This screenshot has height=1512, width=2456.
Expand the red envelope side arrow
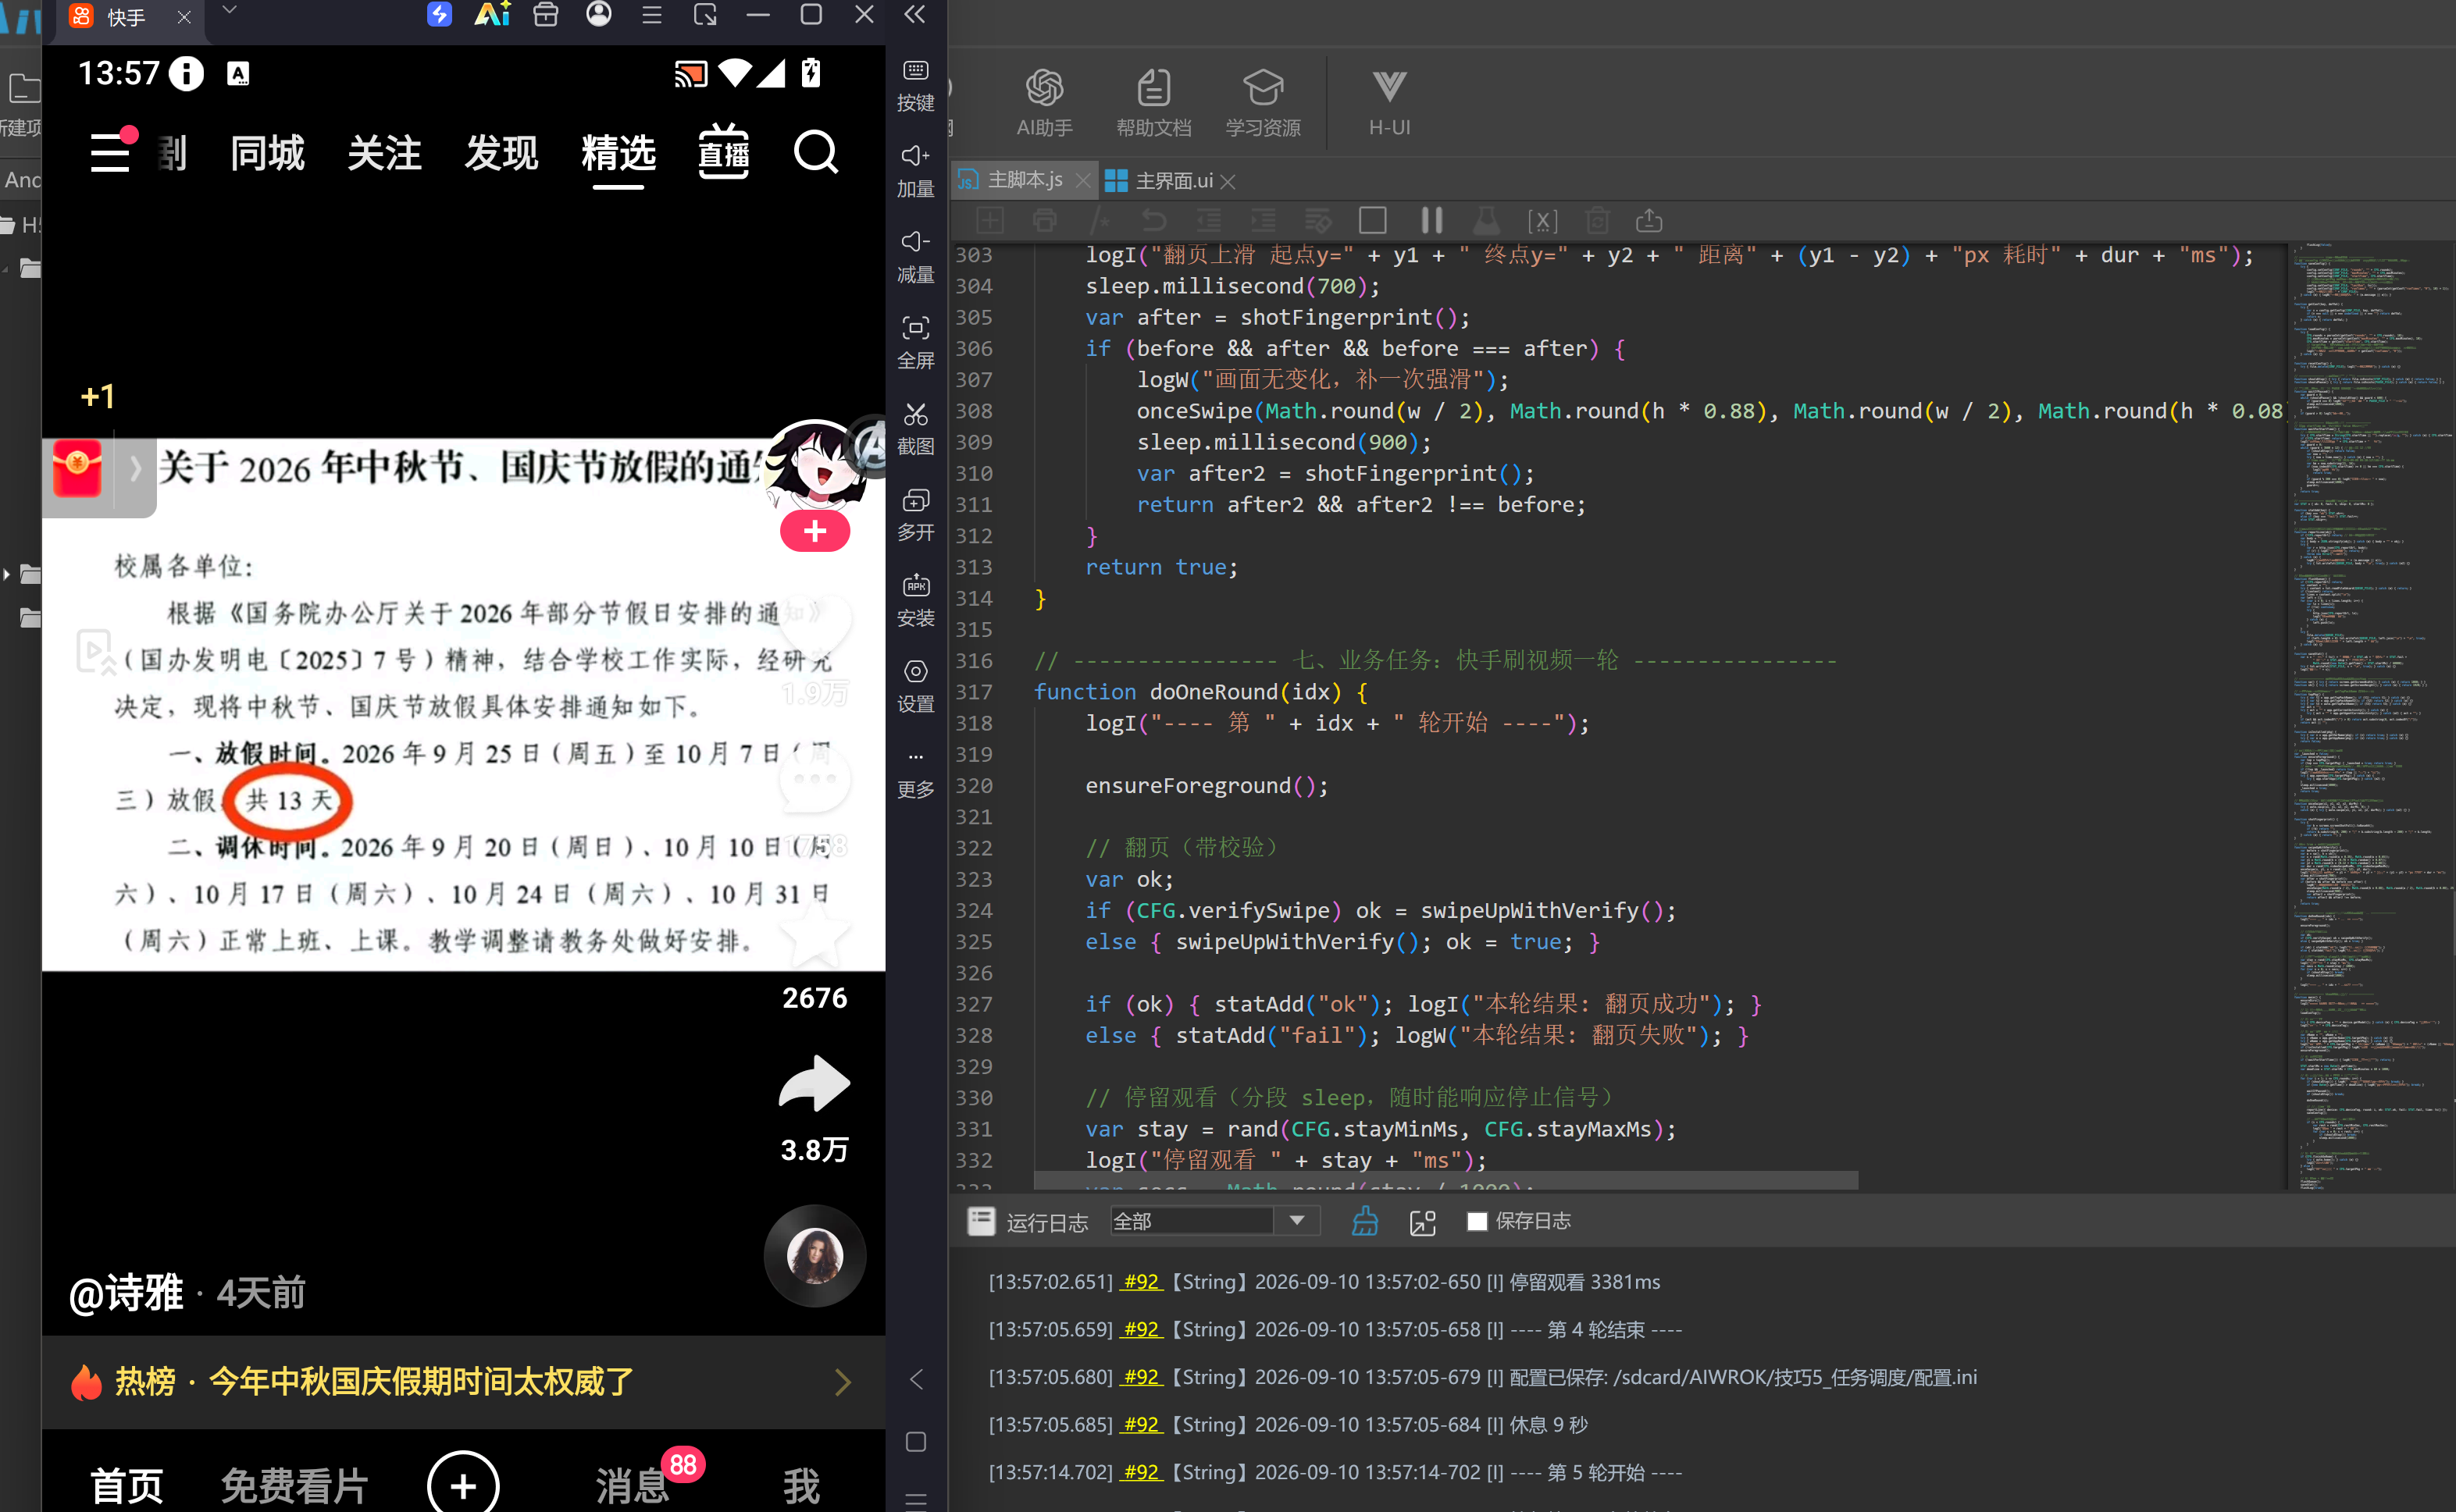135,468
